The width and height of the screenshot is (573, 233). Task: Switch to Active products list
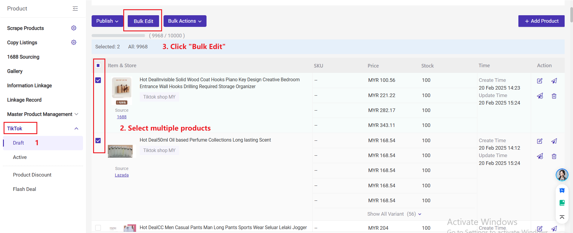point(20,157)
